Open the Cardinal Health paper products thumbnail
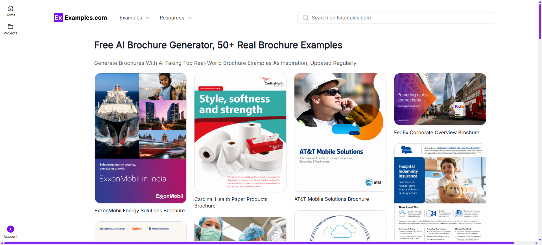542x245 pixels. point(240,133)
